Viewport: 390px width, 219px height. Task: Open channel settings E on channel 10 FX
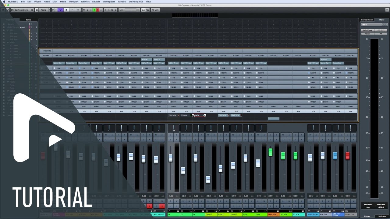click(177, 140)
